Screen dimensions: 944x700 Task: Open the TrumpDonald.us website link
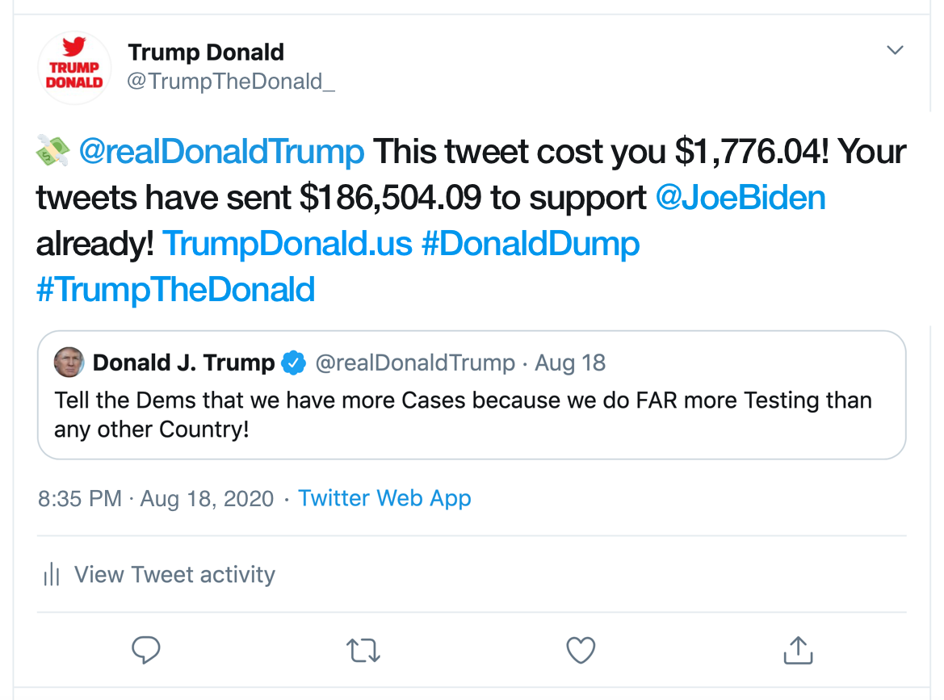[x=287, y=244]
